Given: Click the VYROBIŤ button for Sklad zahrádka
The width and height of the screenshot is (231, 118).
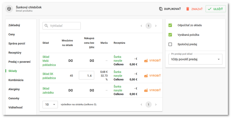Looking at the screenshot, I should [x=152, y=90].
